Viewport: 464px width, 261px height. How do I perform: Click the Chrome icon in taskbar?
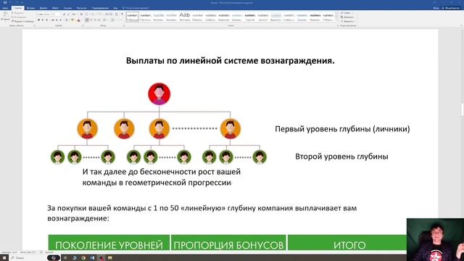[x=83, y=258]
